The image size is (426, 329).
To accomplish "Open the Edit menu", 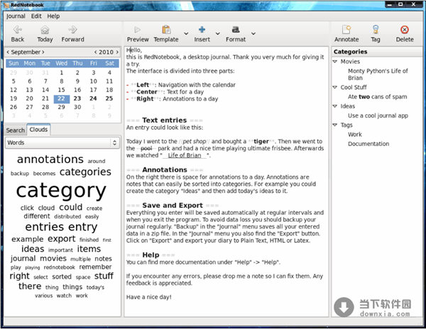I will [36, 16].
